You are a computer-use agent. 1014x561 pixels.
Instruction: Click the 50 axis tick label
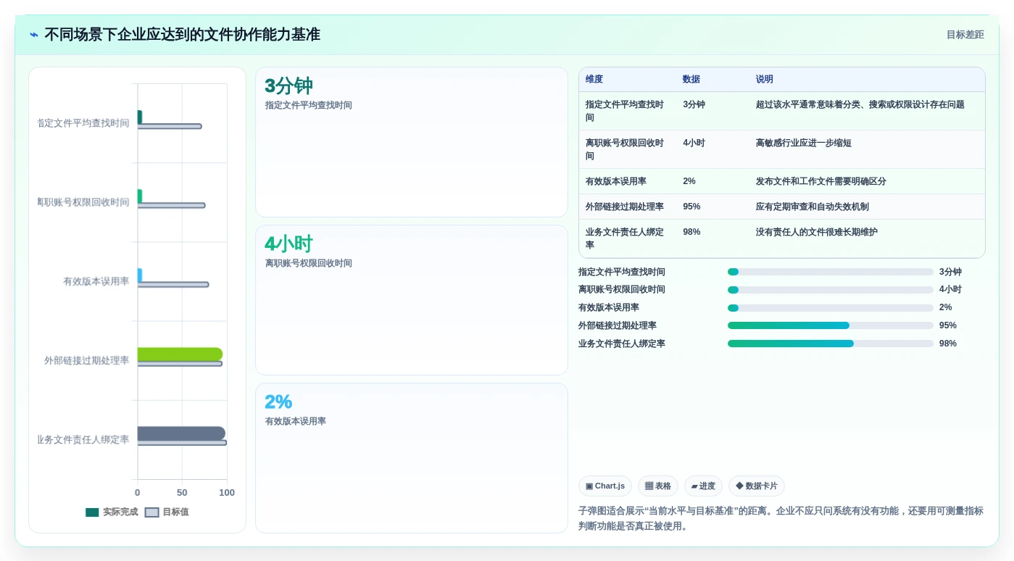point(182,493)
